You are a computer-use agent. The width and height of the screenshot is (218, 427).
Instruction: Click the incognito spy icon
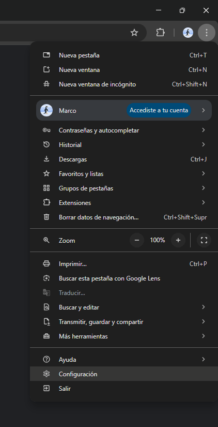tap(46, 84)
